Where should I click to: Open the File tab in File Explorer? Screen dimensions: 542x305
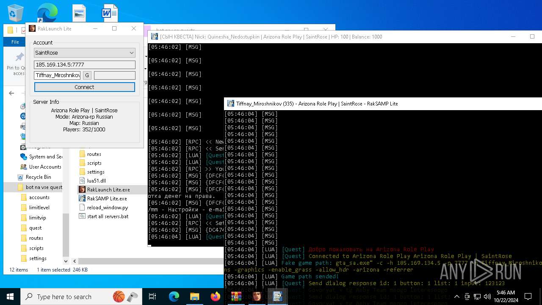pos(15,42)
